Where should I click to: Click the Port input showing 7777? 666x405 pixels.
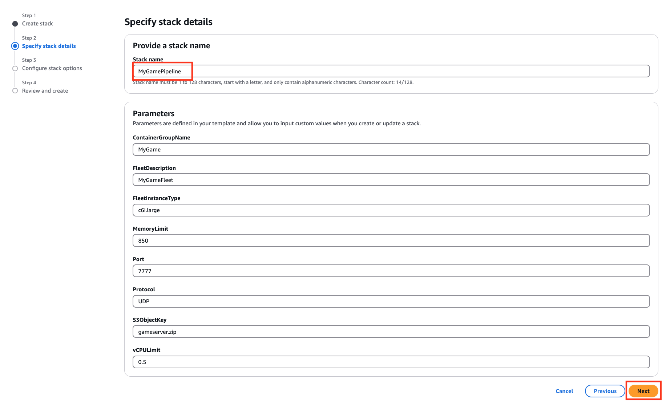click(327, 271)
